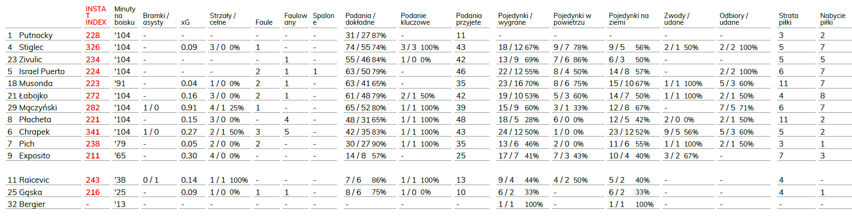852x216 pixels.
Task: Select player Bergier in substitutes list
Action: point(32,204)
